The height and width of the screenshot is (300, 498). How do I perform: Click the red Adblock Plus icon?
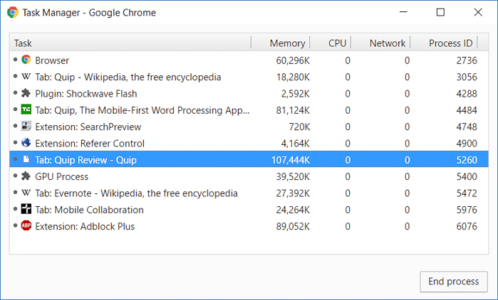[x=26, y=226]
